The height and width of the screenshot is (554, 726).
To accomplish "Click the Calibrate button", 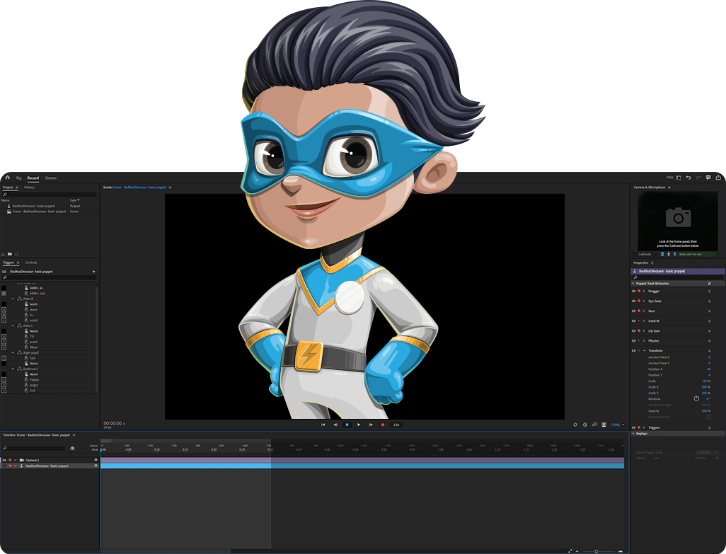I will click(645, 254).
